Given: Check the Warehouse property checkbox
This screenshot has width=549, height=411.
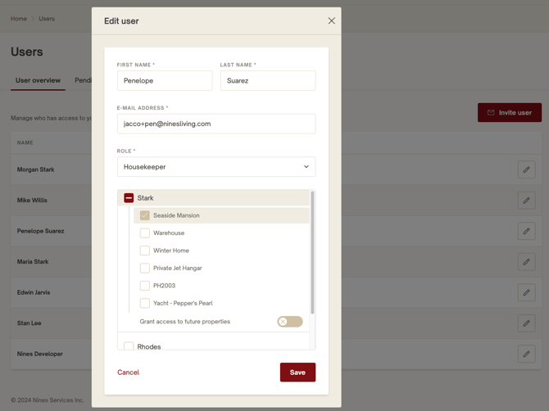Looking at the screenshot, I should pyautogui.click(x=145, y=233).
